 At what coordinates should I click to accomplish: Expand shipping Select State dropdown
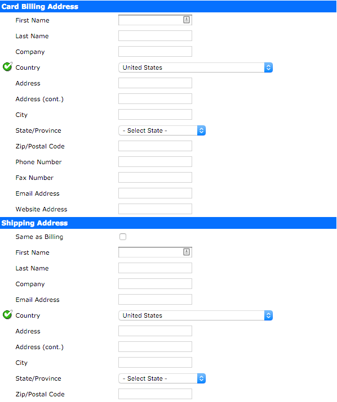pyautogui.click(x=162, y=378)
